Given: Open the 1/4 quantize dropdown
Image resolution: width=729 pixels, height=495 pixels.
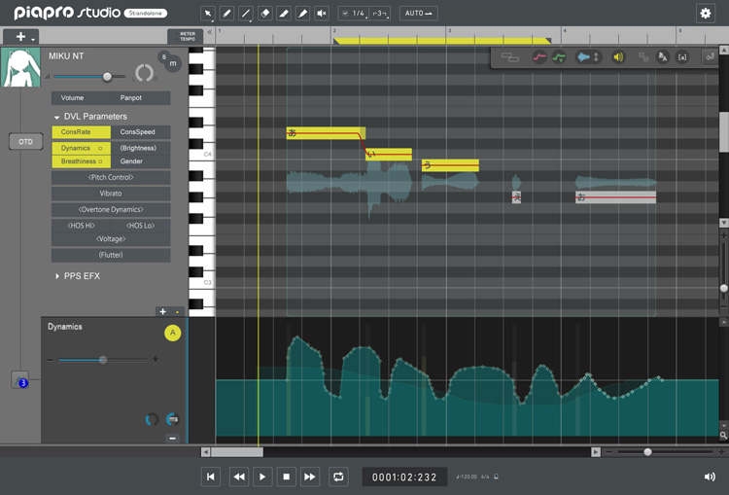Looking at the screenshot, I should [354, 13].
